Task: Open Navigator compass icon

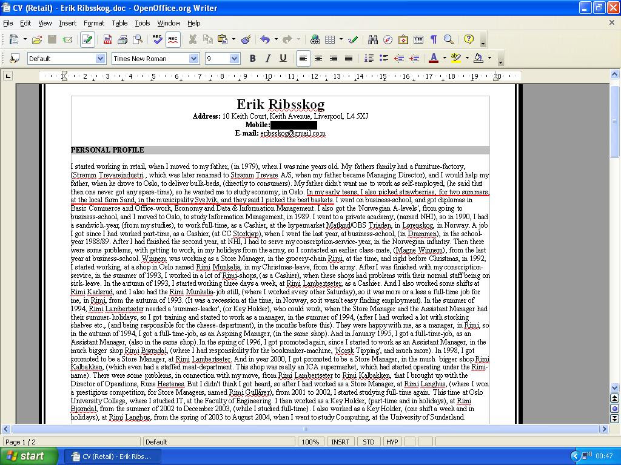Action: 388,39
